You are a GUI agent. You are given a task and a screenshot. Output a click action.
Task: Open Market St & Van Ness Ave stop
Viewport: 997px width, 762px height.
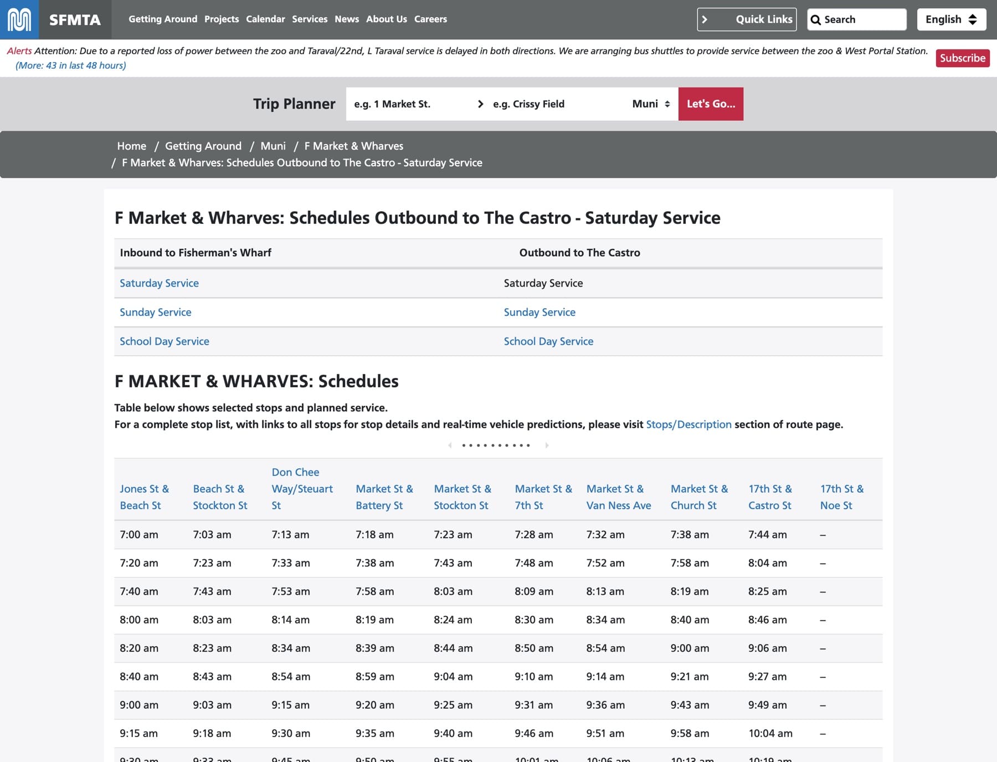(619, 497)
